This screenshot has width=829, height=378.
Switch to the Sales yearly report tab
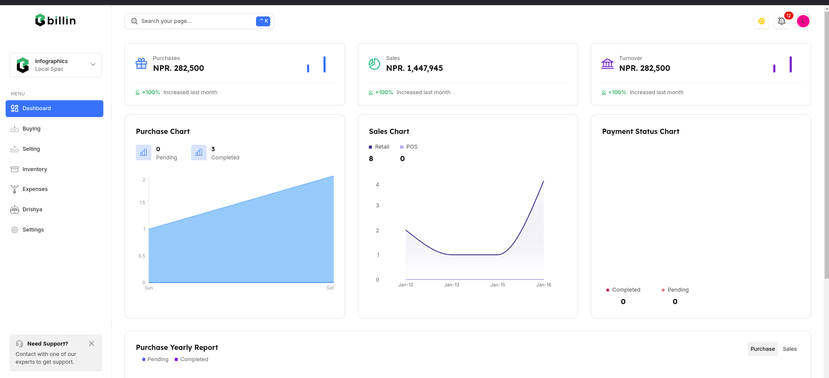pyautogui.click(x=789, y=349)
